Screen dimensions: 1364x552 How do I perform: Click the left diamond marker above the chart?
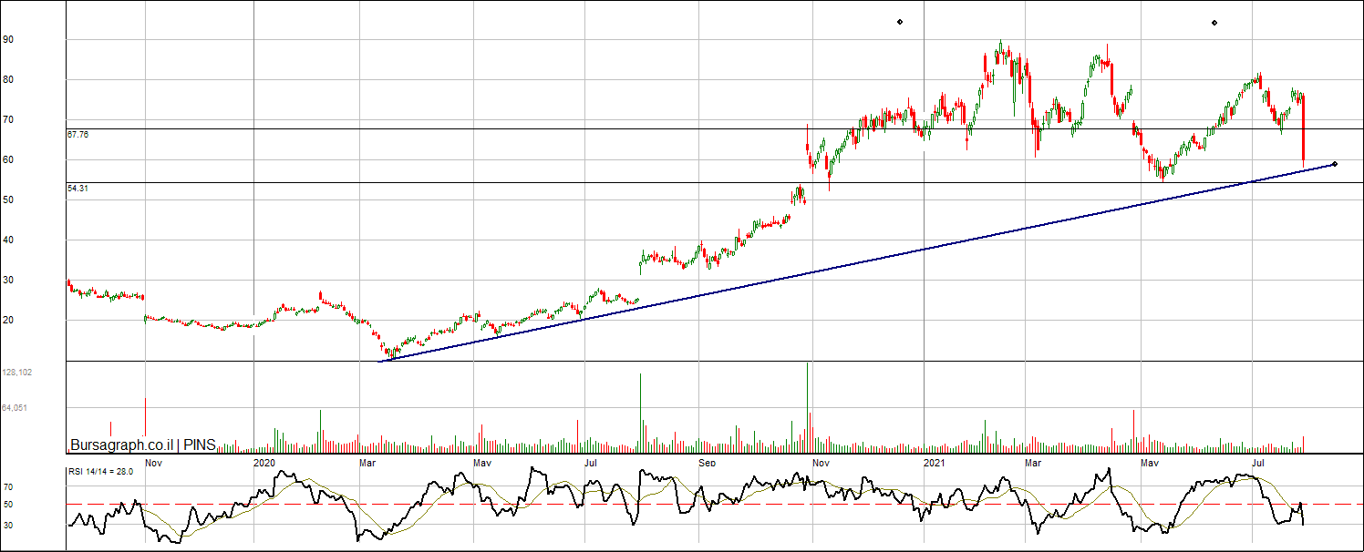coord(899,22)
